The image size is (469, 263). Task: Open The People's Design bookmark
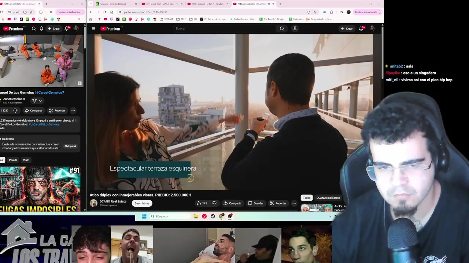click(272, 19)
